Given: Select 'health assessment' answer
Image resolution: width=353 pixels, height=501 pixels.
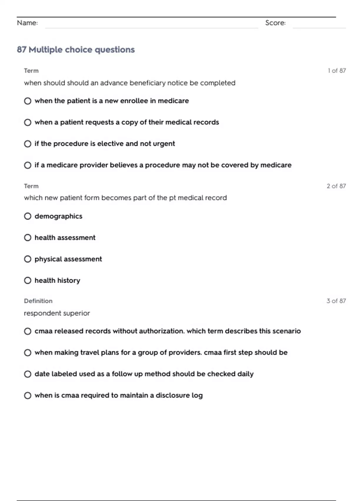Looking at the screenshot, I should pyautogui.click(x=28, y=238).
